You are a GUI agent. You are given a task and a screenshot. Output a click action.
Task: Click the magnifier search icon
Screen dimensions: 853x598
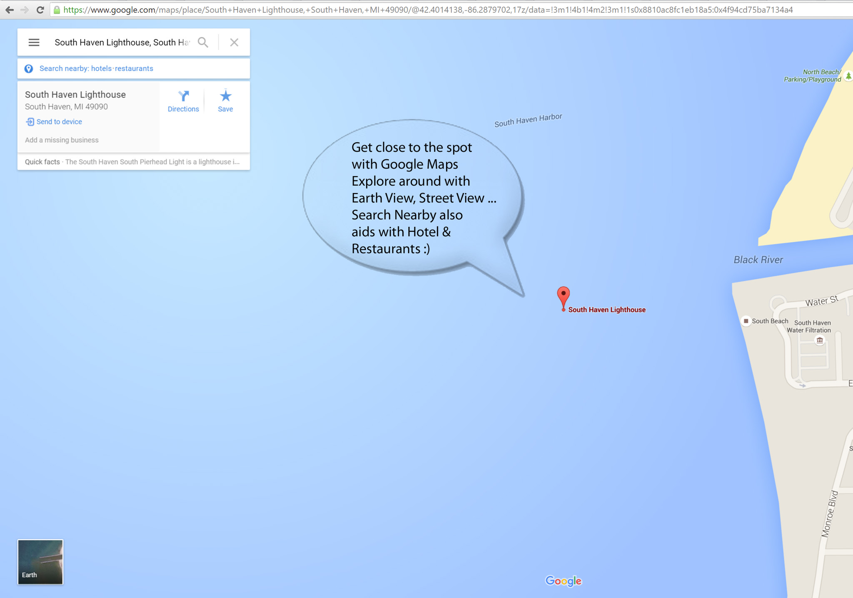pos(203,42)
